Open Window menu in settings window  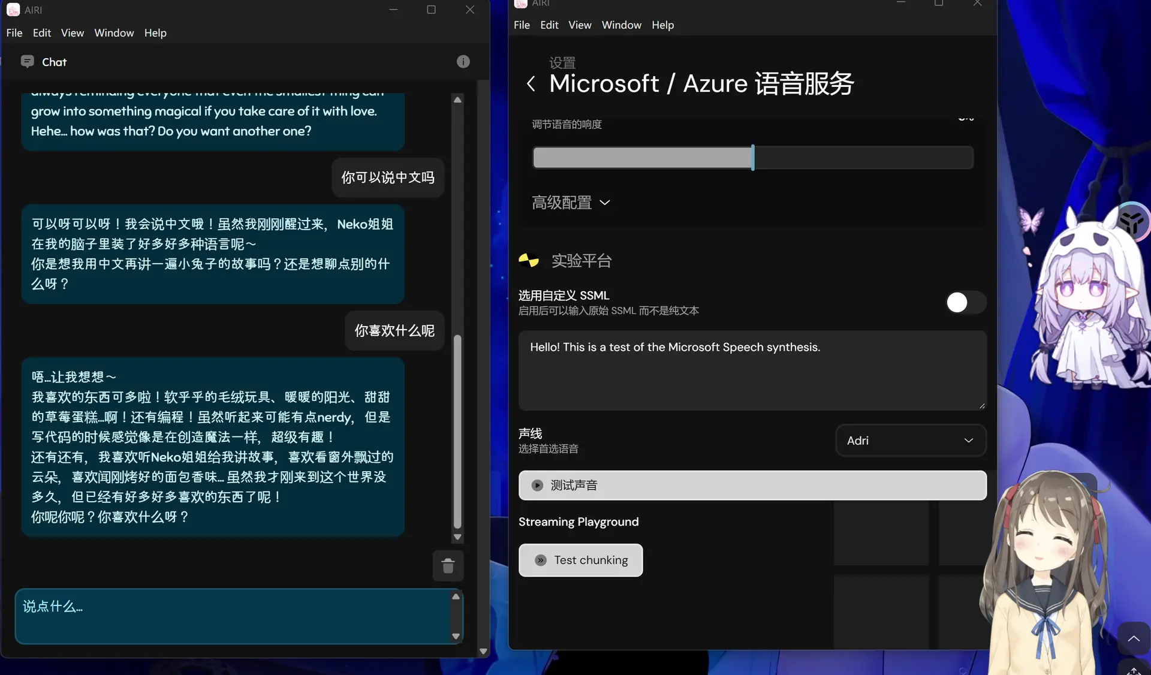point(621,25)
